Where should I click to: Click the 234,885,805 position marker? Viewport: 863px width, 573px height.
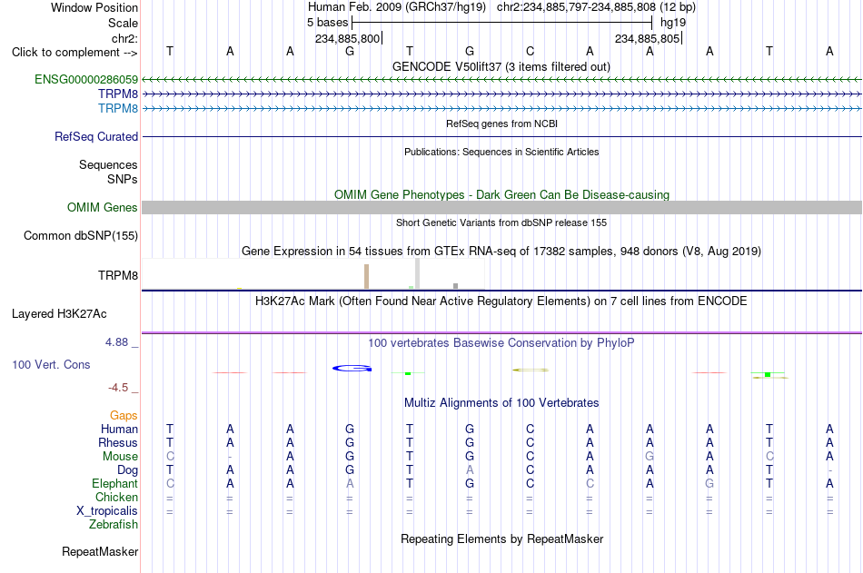pyautogui.click(x=648, y=38)
